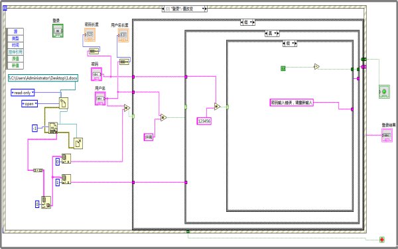
Task: Select the Equal comparison node next to 123456
Action: 217,107
